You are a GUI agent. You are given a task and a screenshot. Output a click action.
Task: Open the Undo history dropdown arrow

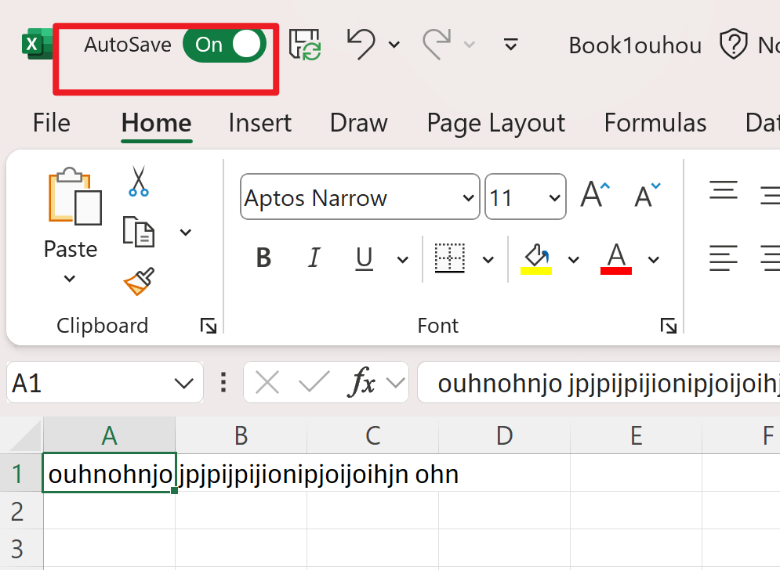tap(394, 45)
